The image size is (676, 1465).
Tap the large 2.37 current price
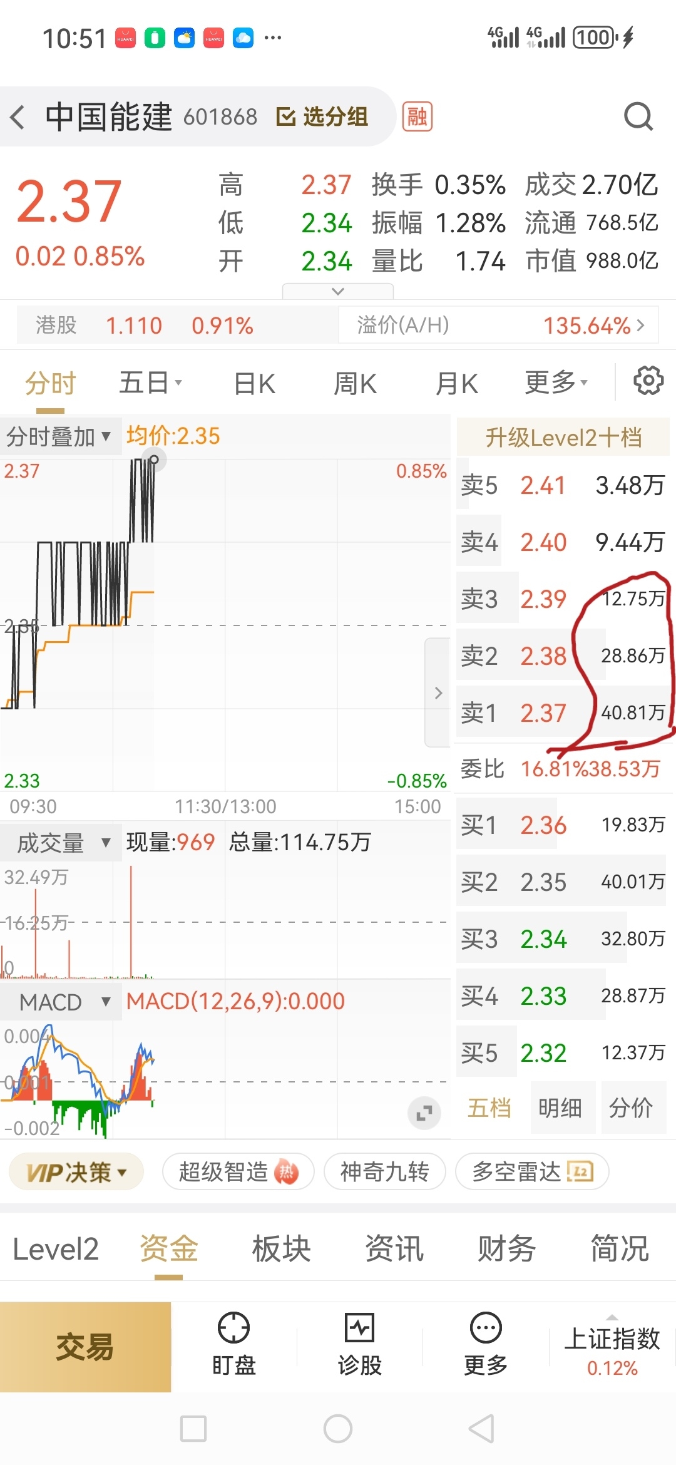(x=69, y=202)
